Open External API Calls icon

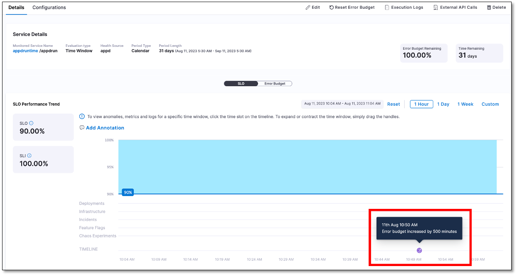[x=436, y=7]
